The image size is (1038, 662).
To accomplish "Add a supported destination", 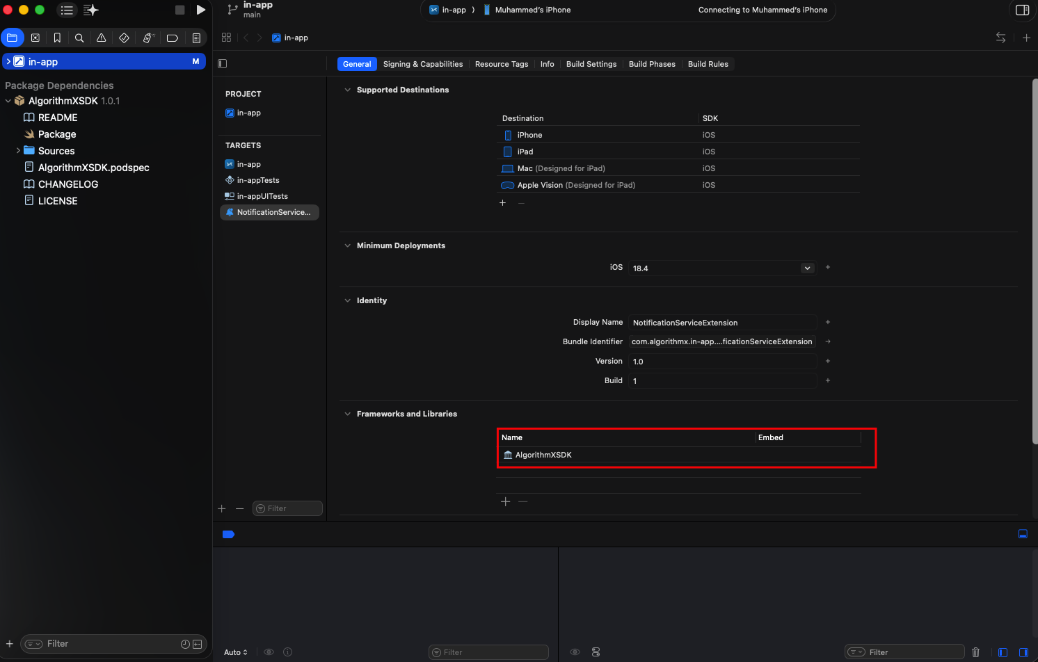I will click(502, 202).
